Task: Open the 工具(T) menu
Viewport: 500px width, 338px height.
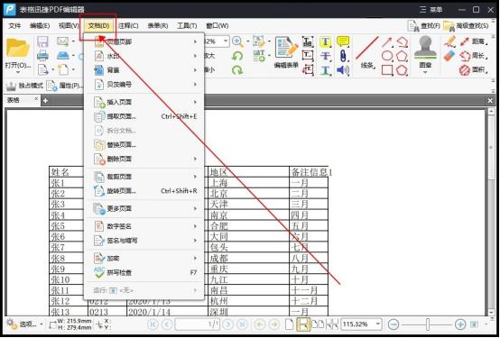Action: pyautogui.click(x=187, y=26)
